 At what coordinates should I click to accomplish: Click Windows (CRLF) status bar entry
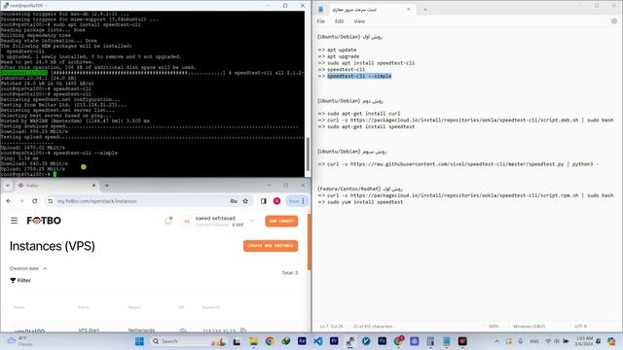tap(529, 327)
